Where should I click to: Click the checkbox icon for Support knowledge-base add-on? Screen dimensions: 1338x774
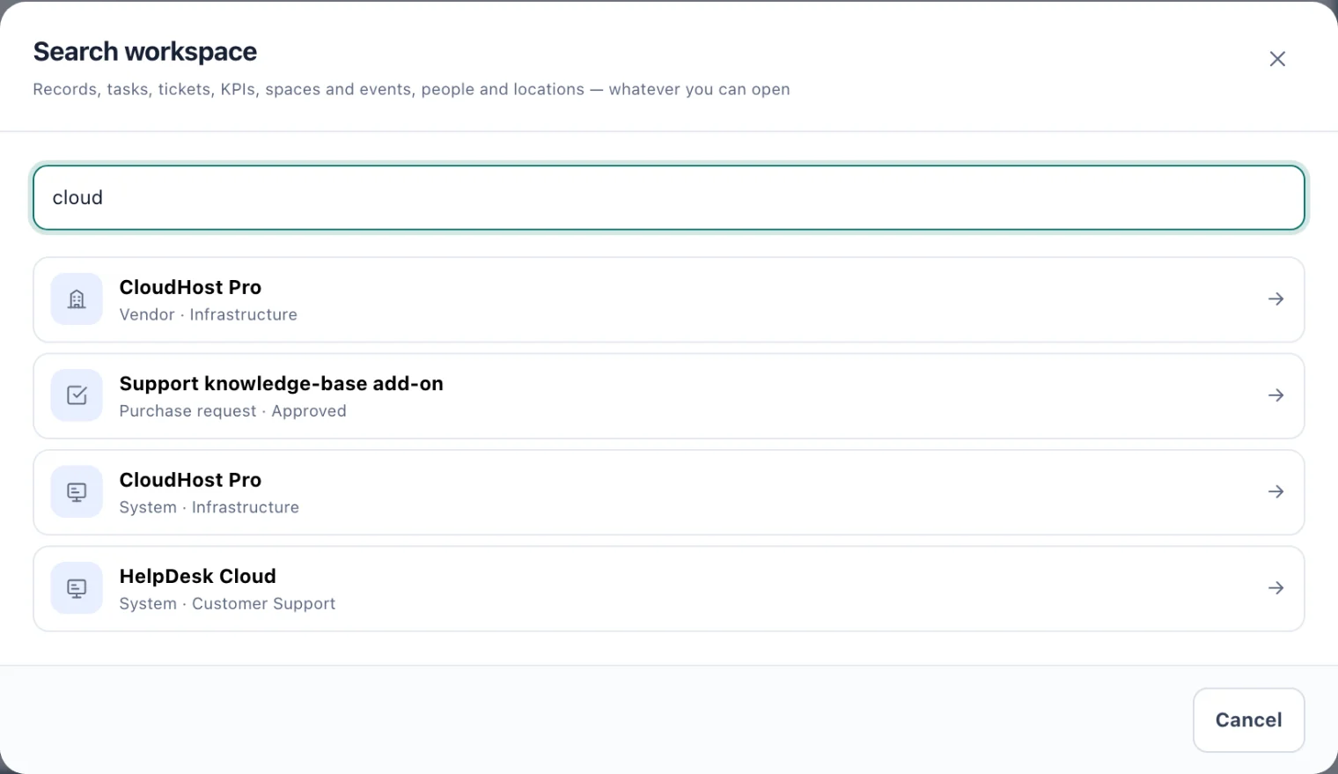(x=77, y=395)
